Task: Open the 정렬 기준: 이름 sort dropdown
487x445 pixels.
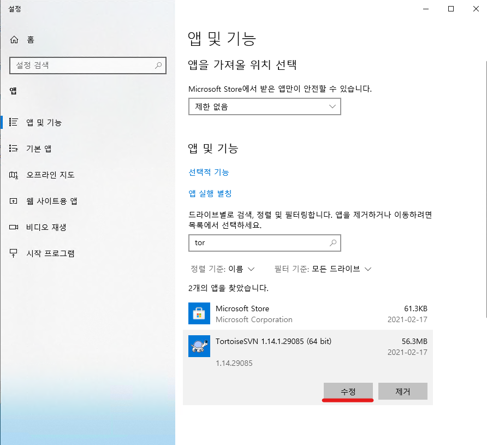Action: point(223,269)
